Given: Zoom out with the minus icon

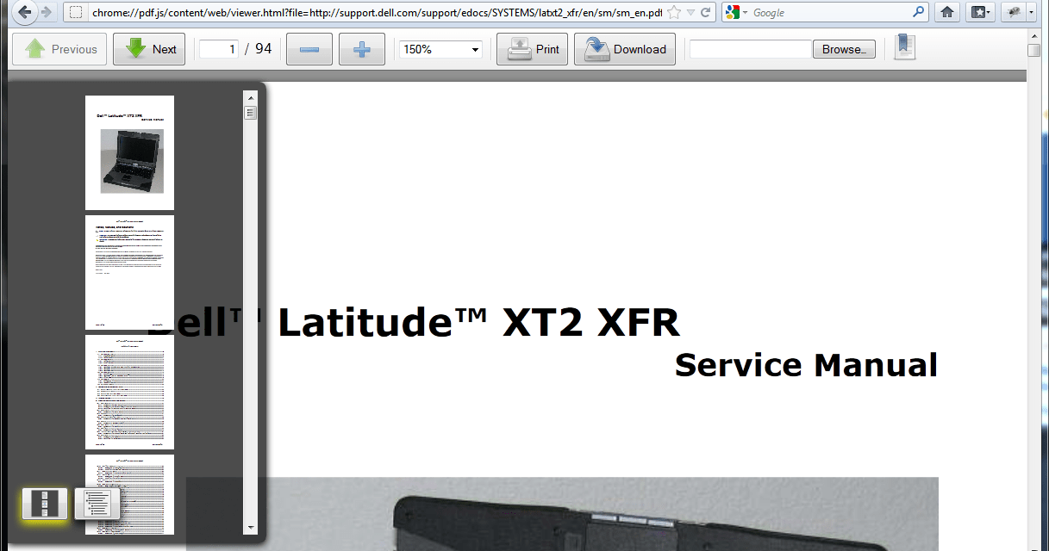Looking at the screenshot, I should click(309, 48).
